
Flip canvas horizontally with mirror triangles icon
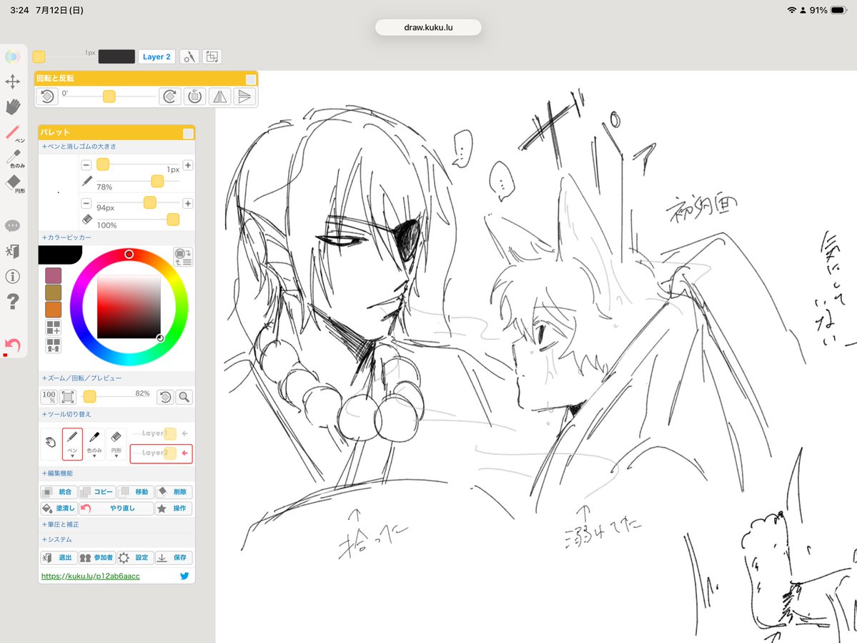pos(219,97)
